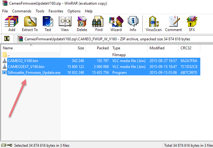Sort by Modified column header
The height and width of the screenshot is (148, 213).
tap(163, 48)
